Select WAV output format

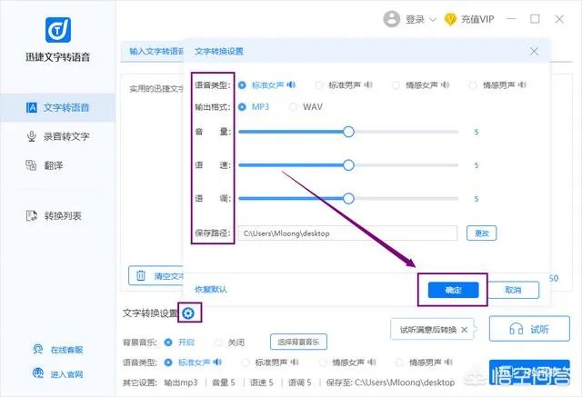293,107
